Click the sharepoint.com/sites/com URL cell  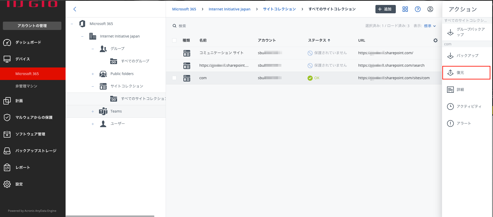(394, 78)
